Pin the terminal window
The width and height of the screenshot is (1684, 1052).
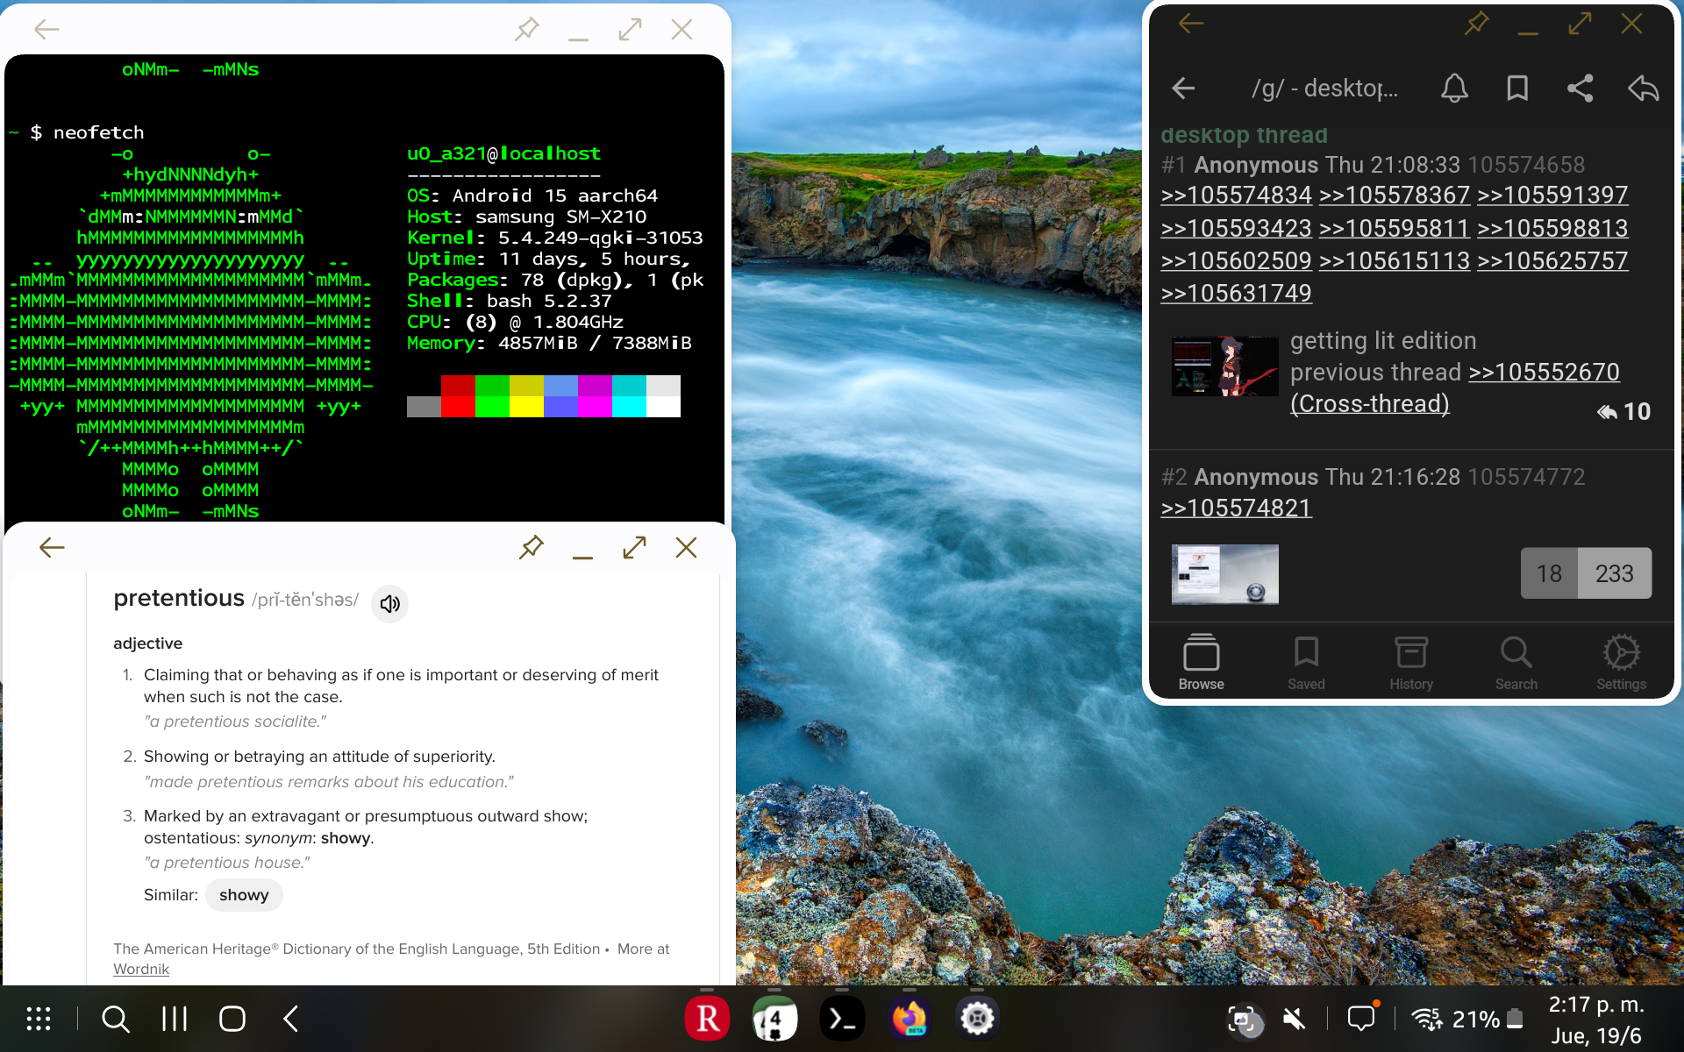pyautogui.click(x=526, y=29)
